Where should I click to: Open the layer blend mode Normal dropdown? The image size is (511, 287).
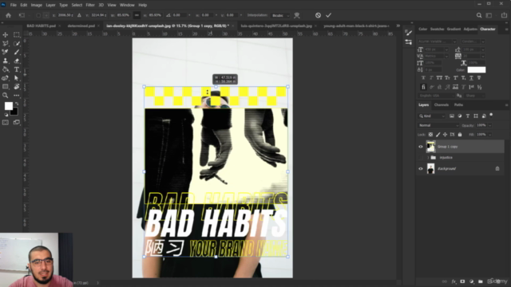[x=438, y=125]
